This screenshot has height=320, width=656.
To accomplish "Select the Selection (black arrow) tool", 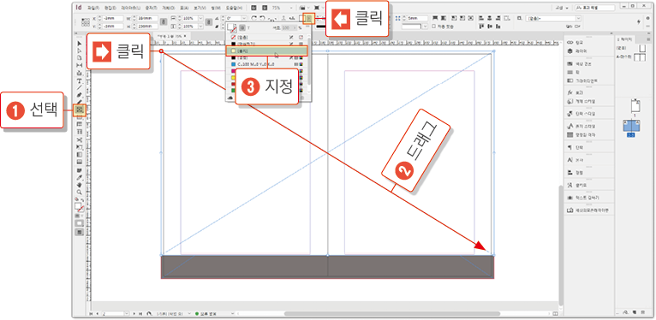I will pos(79,44).
